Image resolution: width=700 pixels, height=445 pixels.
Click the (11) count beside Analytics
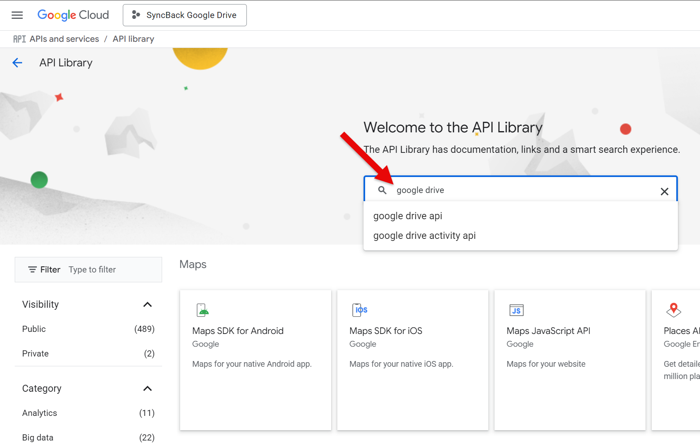[147, 413]
